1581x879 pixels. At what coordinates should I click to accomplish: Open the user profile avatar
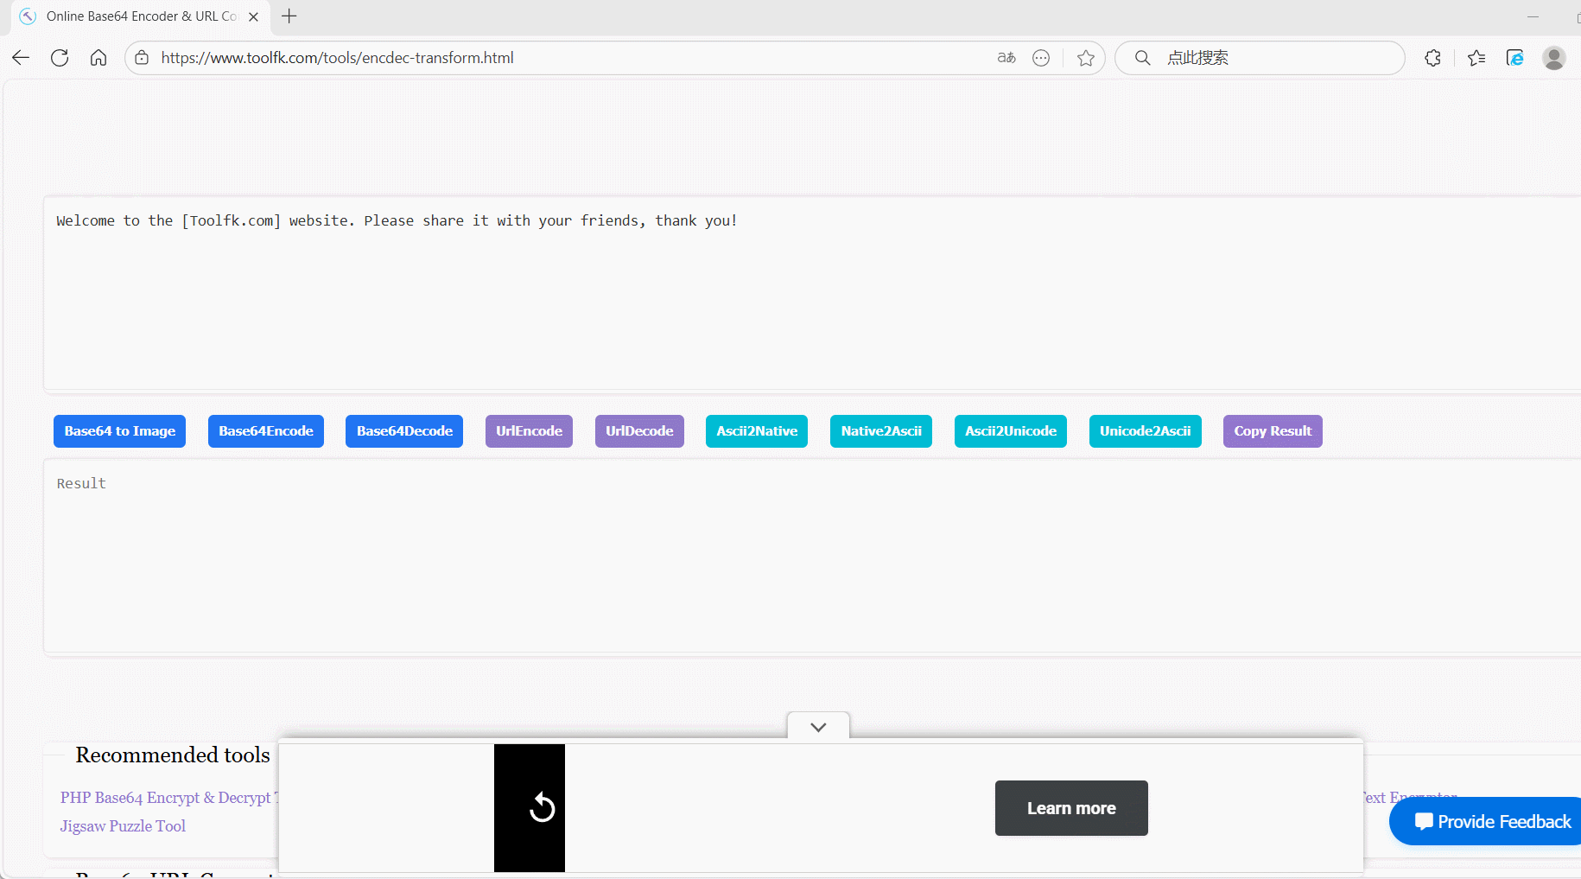pos(1554,58)
